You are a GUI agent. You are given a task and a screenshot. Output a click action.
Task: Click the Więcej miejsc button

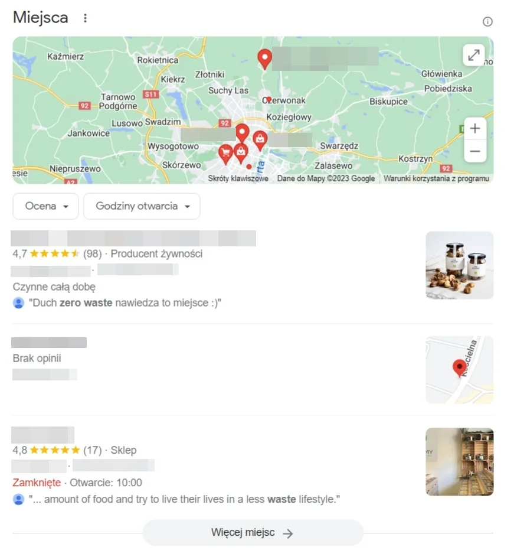click(253, 532)
